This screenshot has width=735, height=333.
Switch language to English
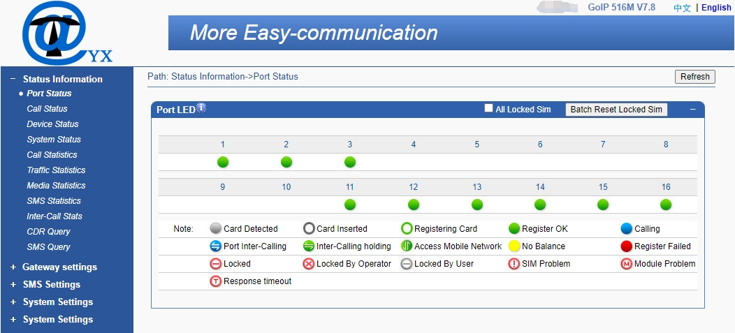[x=716, y=8]
